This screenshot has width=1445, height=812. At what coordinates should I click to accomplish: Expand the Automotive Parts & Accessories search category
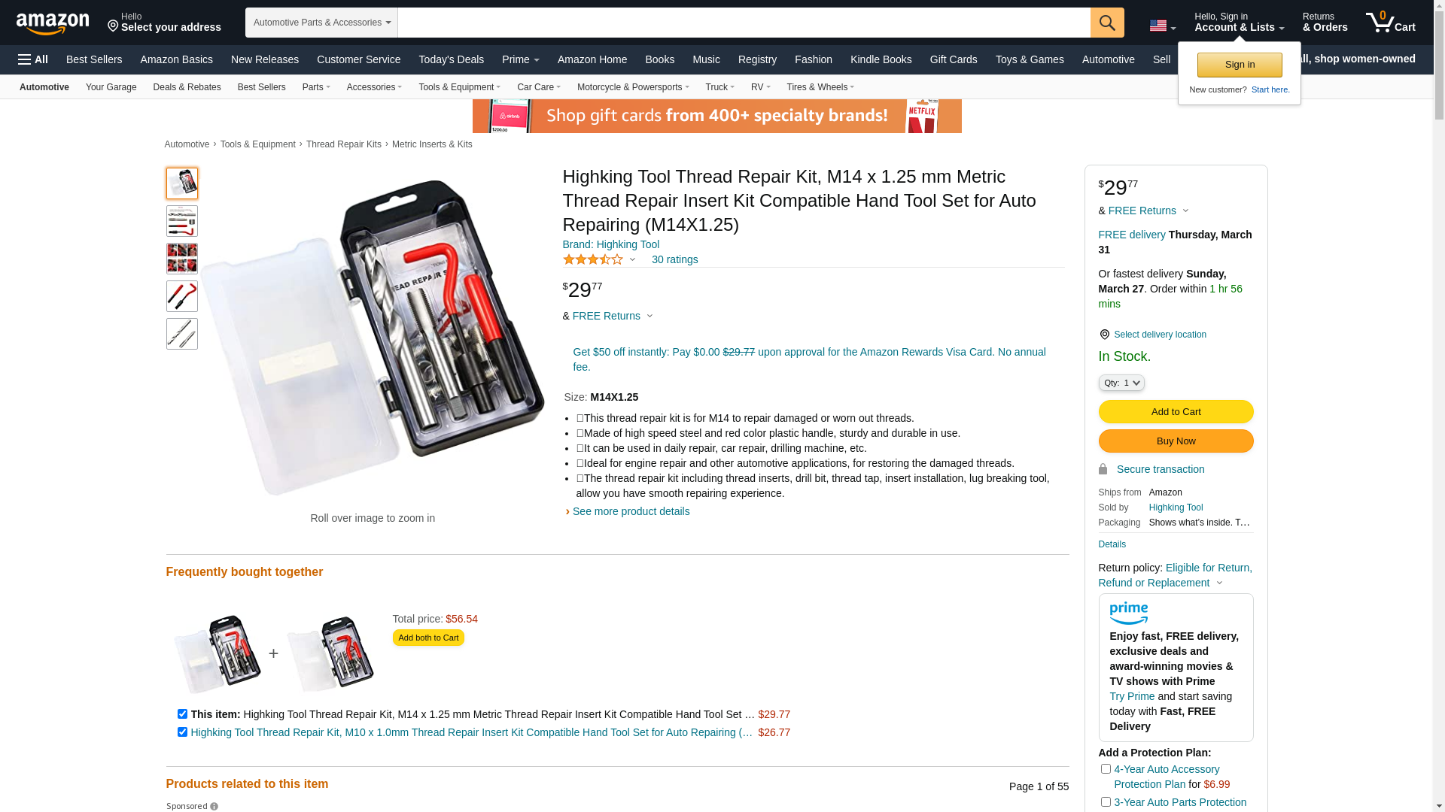click(x=321, y=23)
